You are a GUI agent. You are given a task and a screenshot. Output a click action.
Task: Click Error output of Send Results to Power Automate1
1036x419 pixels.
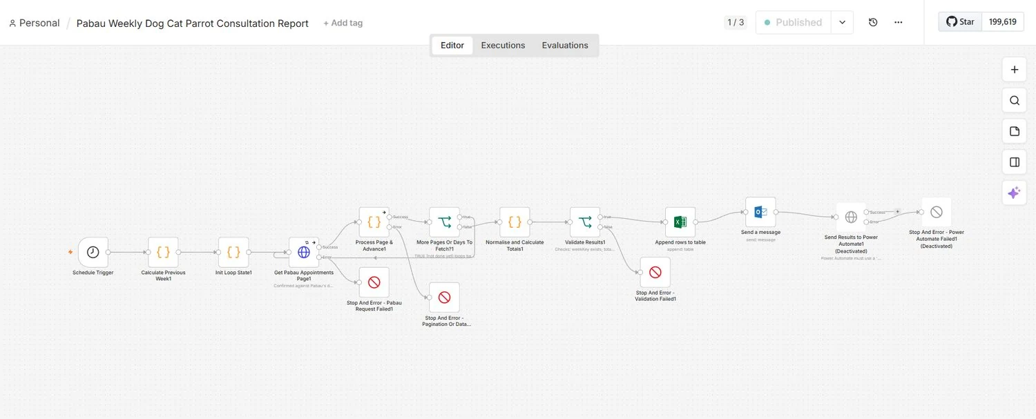[x=867, y=222]
